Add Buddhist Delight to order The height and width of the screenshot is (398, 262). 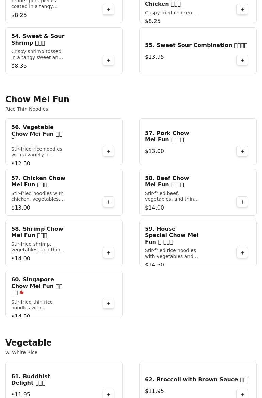click(x=109, y=394)
